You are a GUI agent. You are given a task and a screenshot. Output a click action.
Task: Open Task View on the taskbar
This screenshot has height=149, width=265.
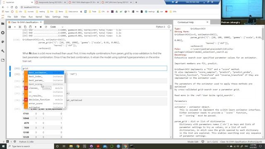(x=64, y=146)
